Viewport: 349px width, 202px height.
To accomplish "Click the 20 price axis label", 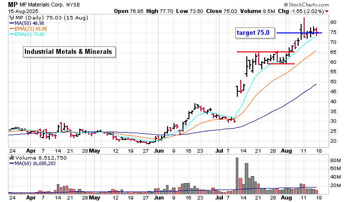I will tap(333, 141).
